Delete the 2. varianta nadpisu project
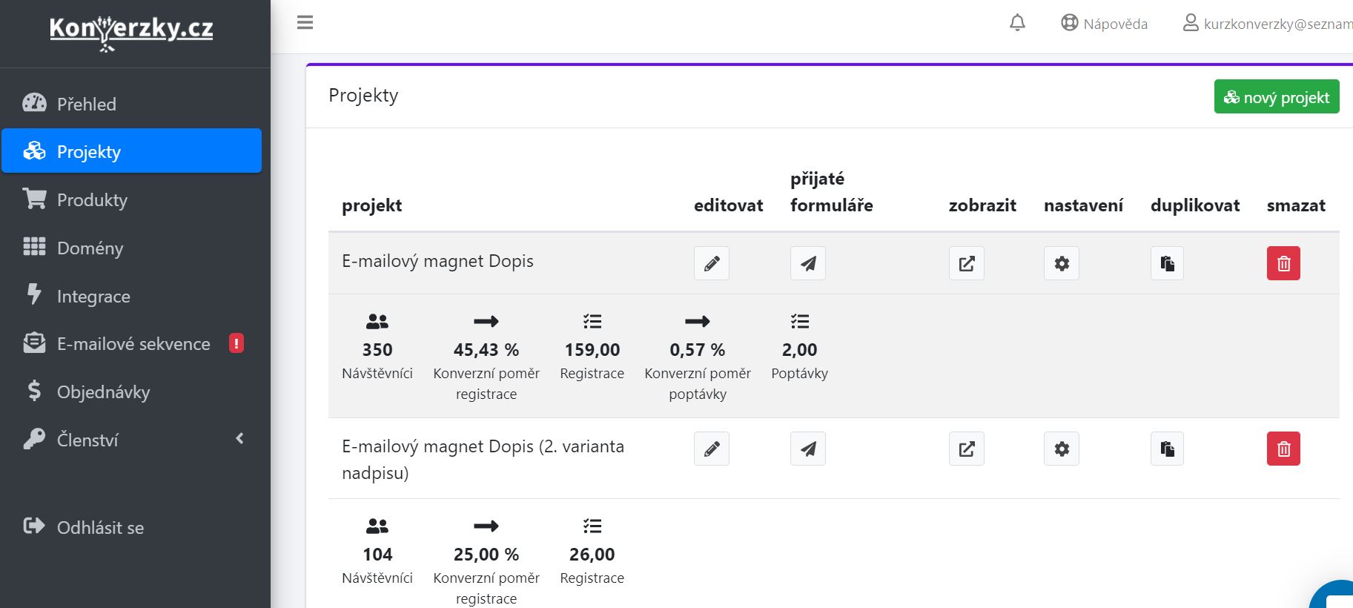Viewport: 1353px width, 608px height. tap(1283, 449)
